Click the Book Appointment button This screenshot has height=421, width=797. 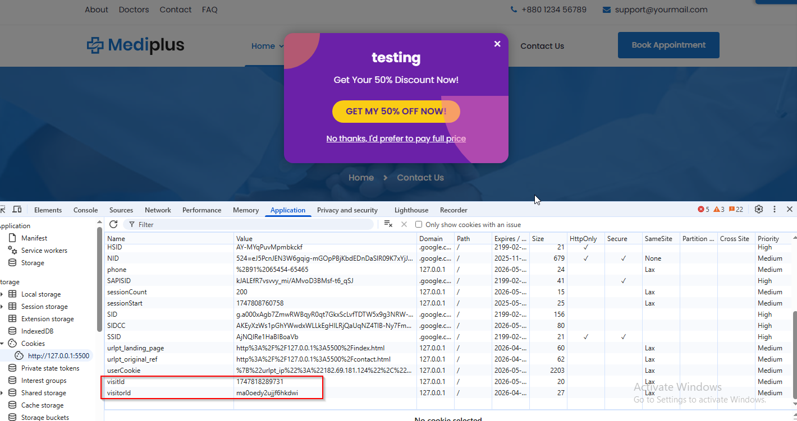click(x=668, y=45)
